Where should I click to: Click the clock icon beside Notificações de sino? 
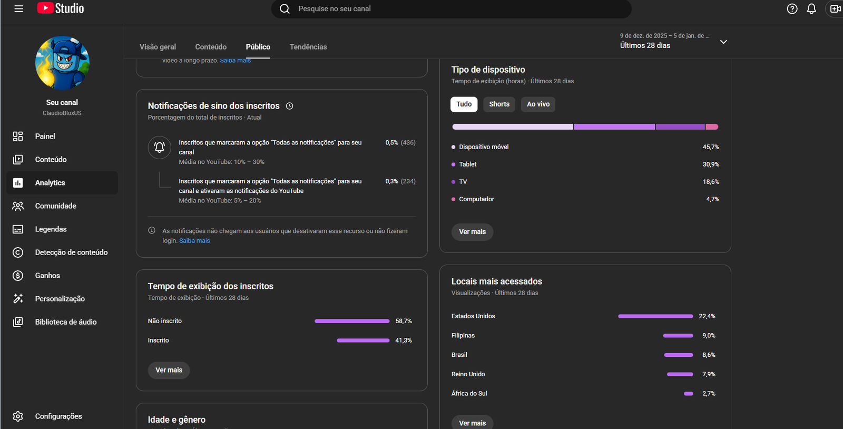(289, 106)
